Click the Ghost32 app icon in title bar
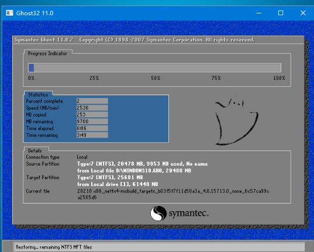Image resolution: width=314 pixels, height=252 pixels. [x=9, y=13]
